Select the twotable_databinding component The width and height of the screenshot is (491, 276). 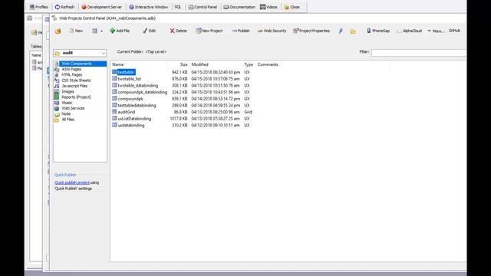138,85
